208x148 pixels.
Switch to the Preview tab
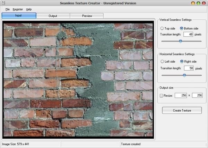point(87,16)
